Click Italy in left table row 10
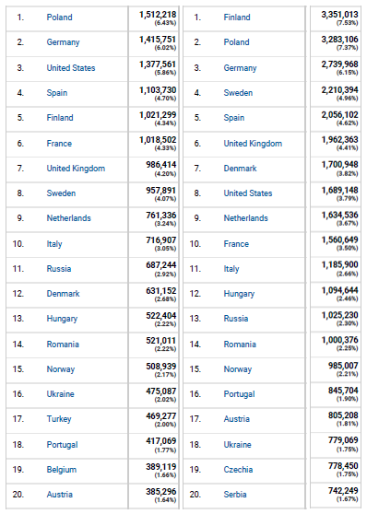This screenshot has width=367, height=514. pyautogui.click(x=54, y=244)
